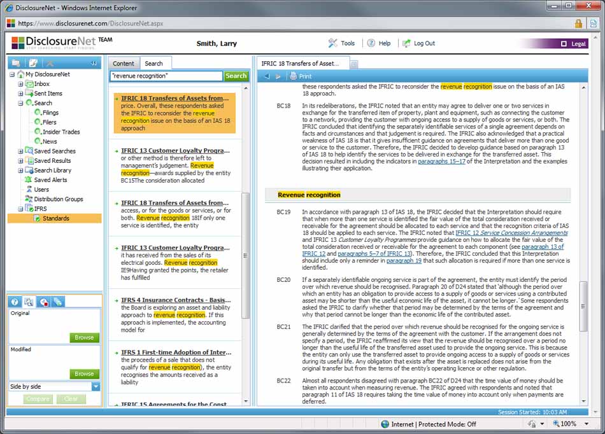
Task: Click the My DisclosureNet home icon
Action: 21,74
